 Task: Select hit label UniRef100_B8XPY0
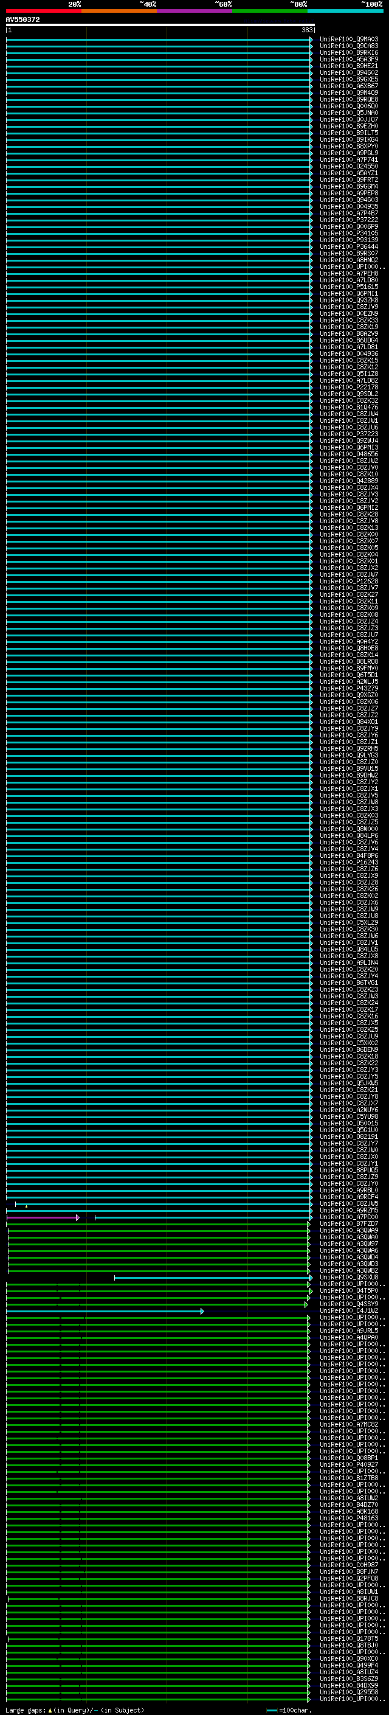pyautogui.click(x=349, y=147)
